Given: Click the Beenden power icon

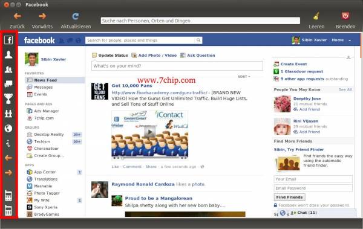Looking at the screenshot, I should point(345,16).
